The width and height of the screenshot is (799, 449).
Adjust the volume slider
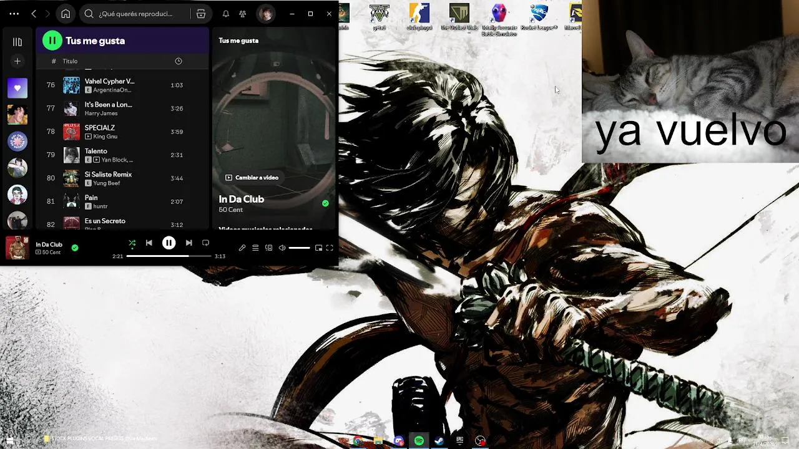299,248
